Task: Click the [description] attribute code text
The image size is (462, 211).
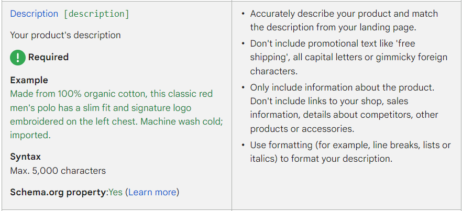Action: click(96, 14)
